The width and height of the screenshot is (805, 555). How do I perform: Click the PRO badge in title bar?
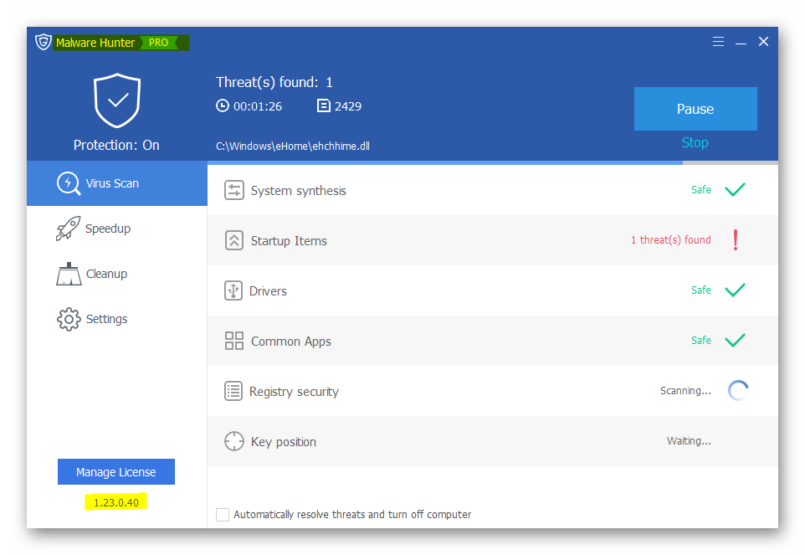pyautogui.click(x=159, y=43)
